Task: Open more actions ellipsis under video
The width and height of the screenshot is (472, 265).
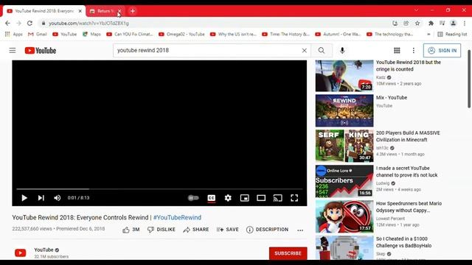Action: click(300, 230)
